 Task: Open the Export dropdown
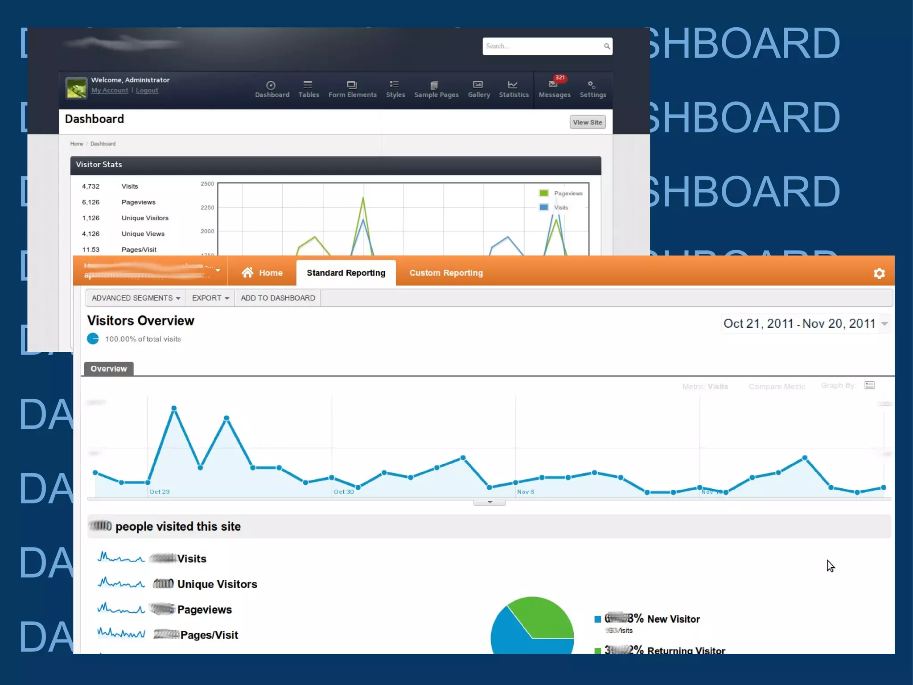[210, 298]
